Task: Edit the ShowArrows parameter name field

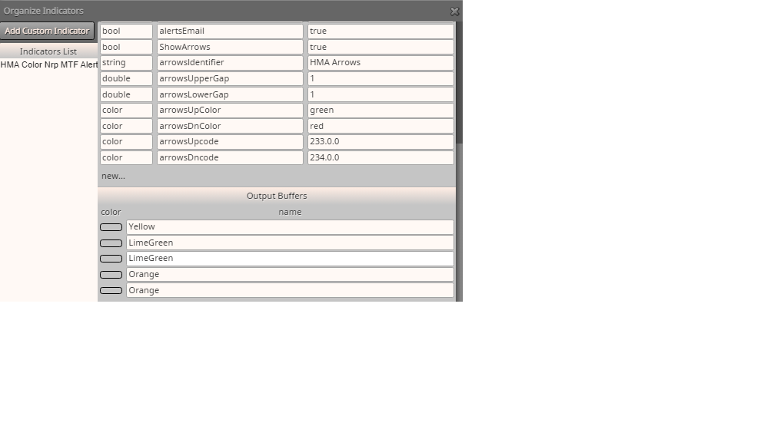Action: (230, 47)
